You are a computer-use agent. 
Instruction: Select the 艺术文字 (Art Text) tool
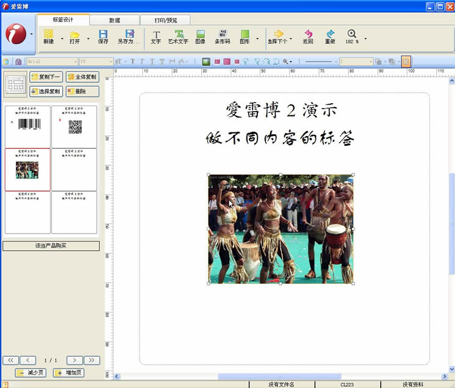click(x=178, y=37)
